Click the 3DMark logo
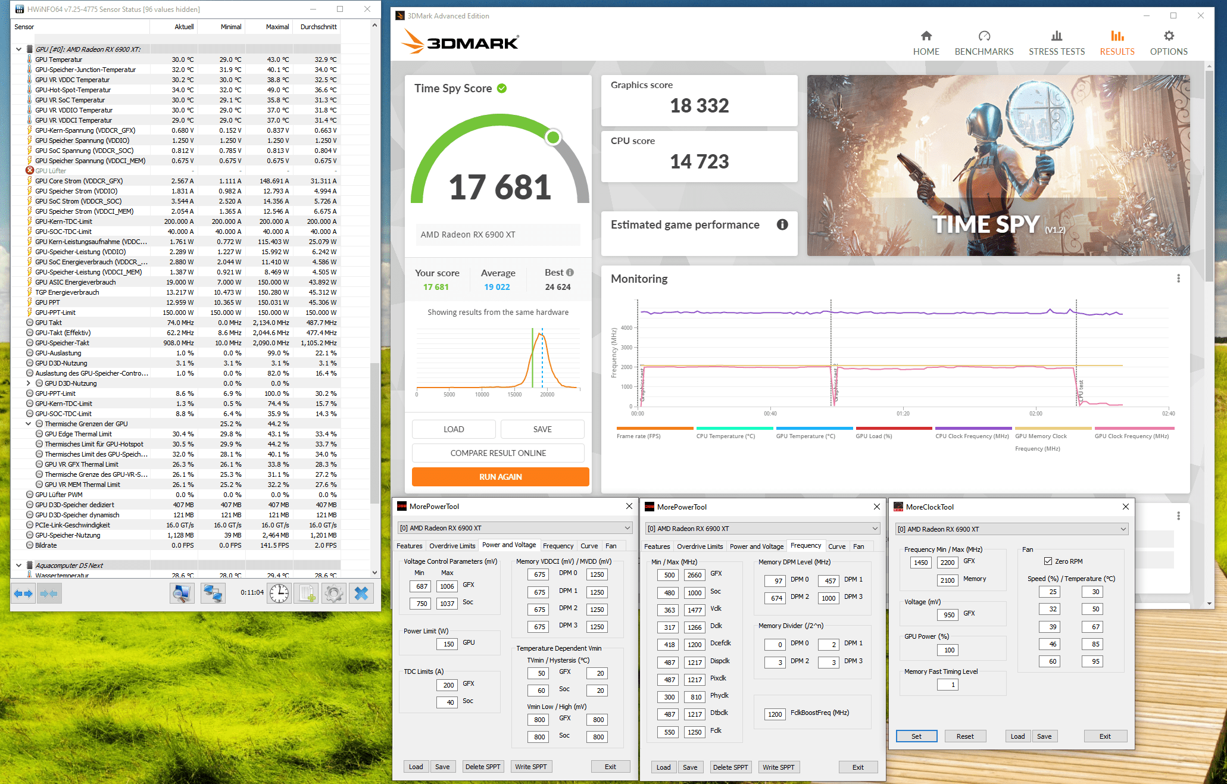1227x784 pixels. [460, 42]
